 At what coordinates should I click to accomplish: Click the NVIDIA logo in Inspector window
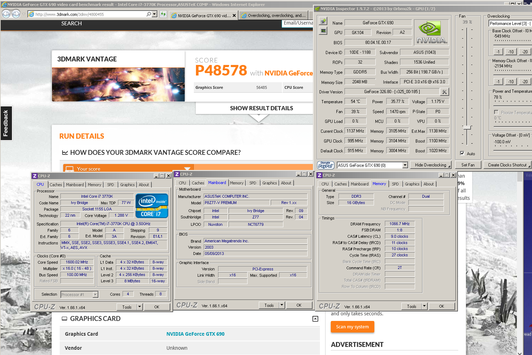point(432,33)
